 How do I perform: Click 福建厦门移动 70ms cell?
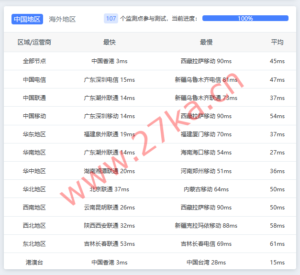tap(206, 134)
